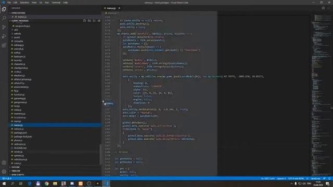Click the JavaScript language mode
This screenshot has height=187, width=333.
[316, 179]
